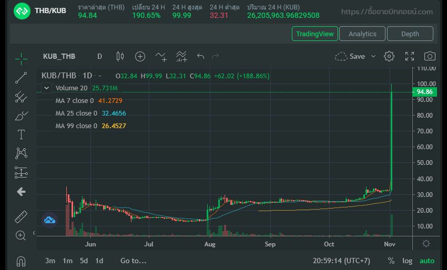The height and width of the screenshot is (270, 447).
Task: Enter fullscreen chart mode
Action: (x=410, y=56)
